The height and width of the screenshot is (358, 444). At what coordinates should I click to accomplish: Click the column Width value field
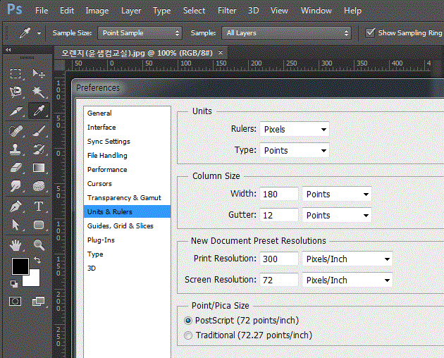[279, 194]
